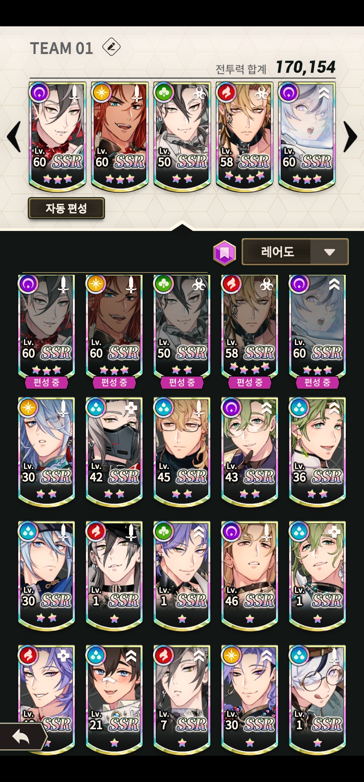The image size is (364, 782).
Task: Remove the Lv. 50 green clover team slot card
Action: click(182, 137)
